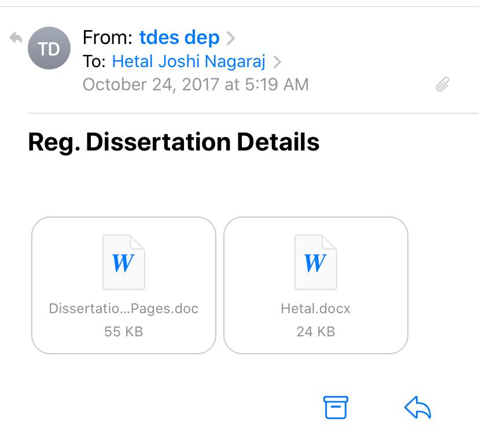Expand recipient chevron next to Hetal Joshi Nagaraj

tap(277, 61)
